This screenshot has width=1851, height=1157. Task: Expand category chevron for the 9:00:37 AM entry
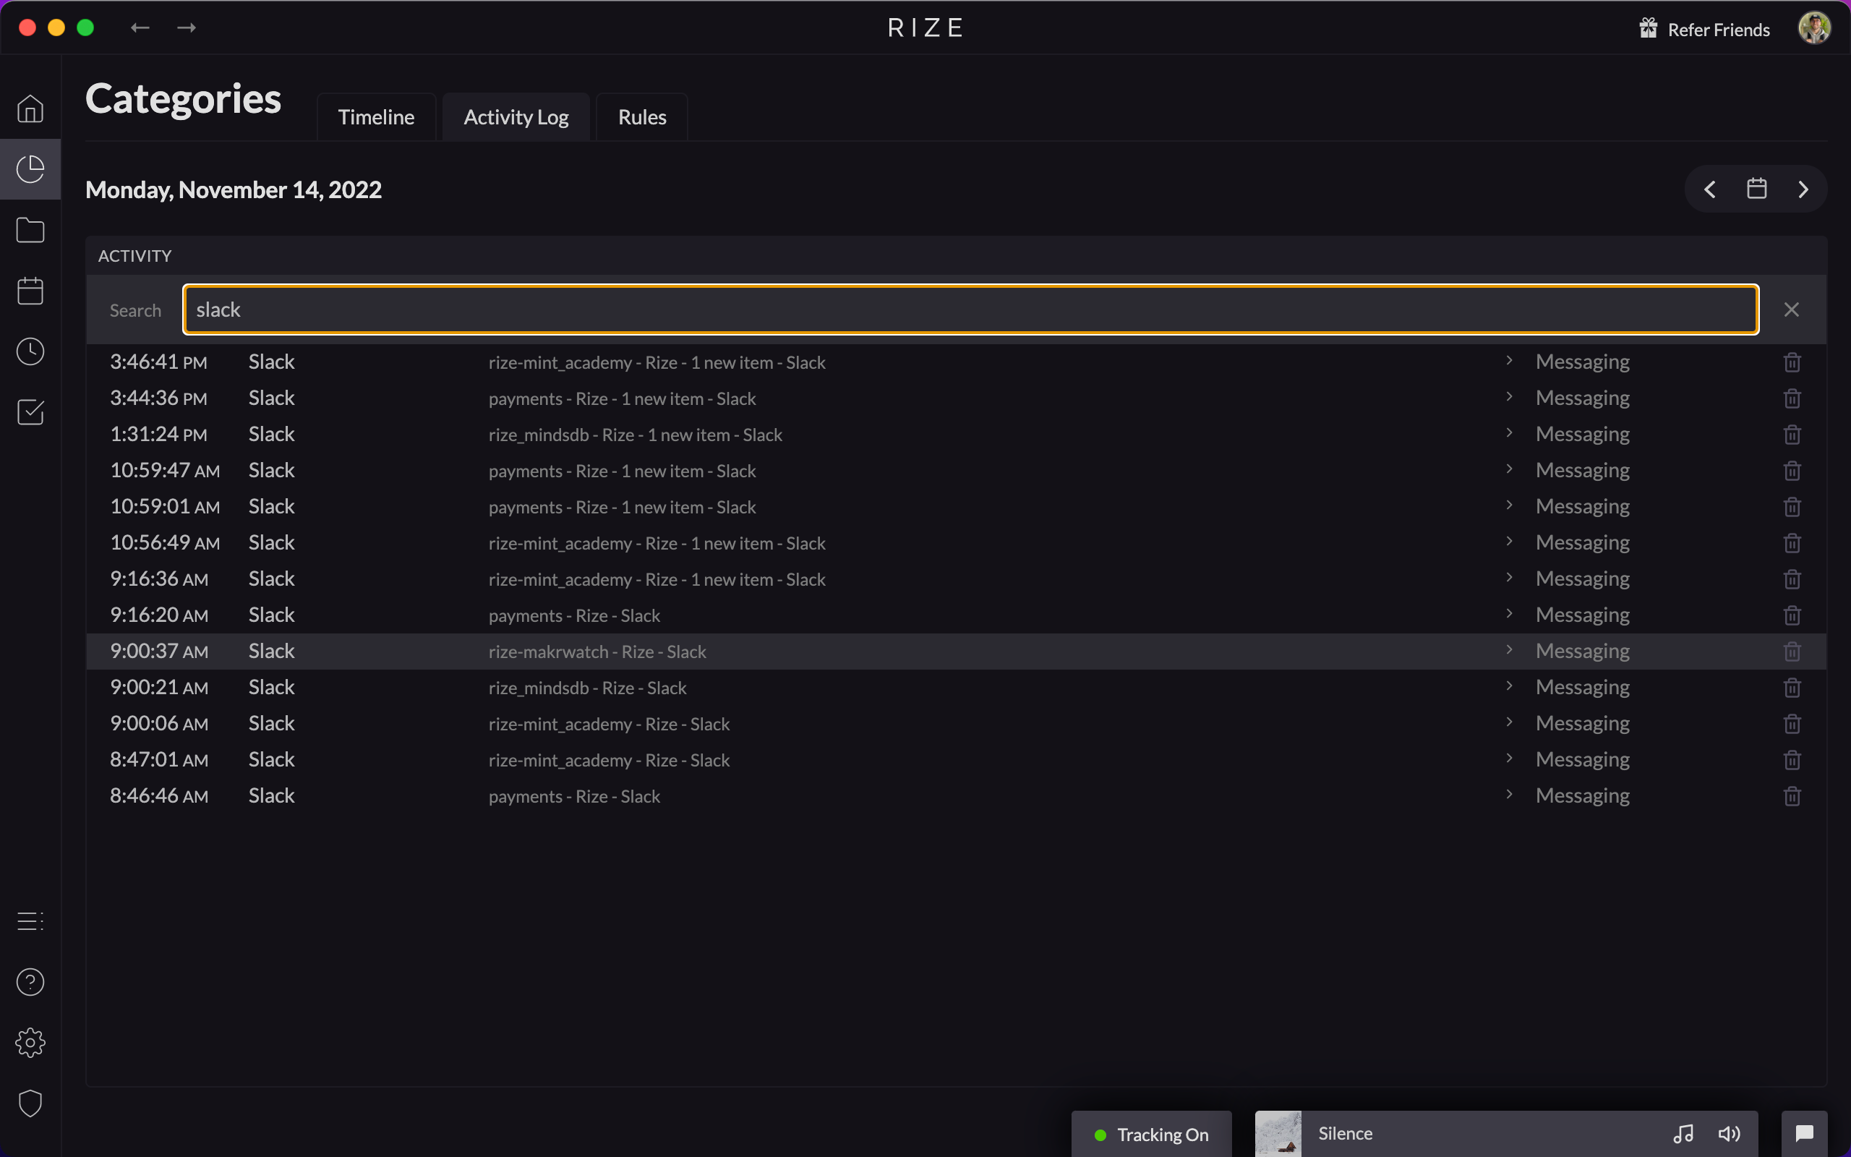(1509, 649)
